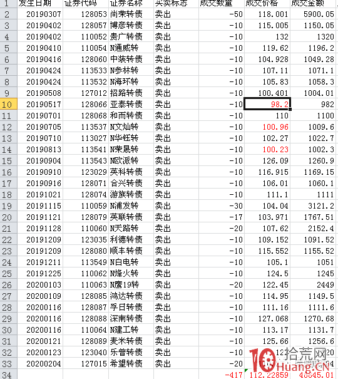Select price cell 126.09
The height and width of the screenshot is (379, 338).
tap(267, 161)
